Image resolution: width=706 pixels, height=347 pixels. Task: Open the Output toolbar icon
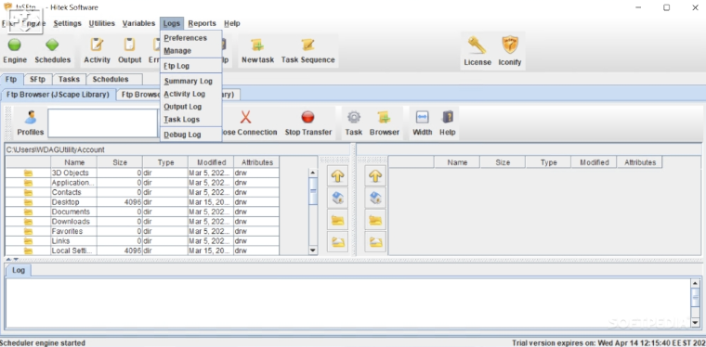click(x=130, y=45)
